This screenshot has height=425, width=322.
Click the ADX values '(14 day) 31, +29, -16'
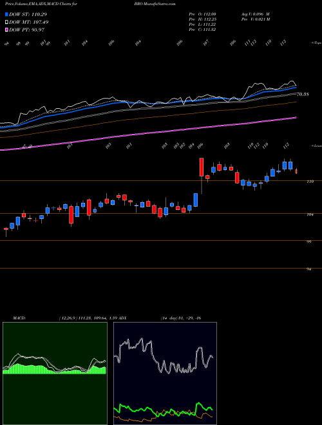[x=180, y=318]
